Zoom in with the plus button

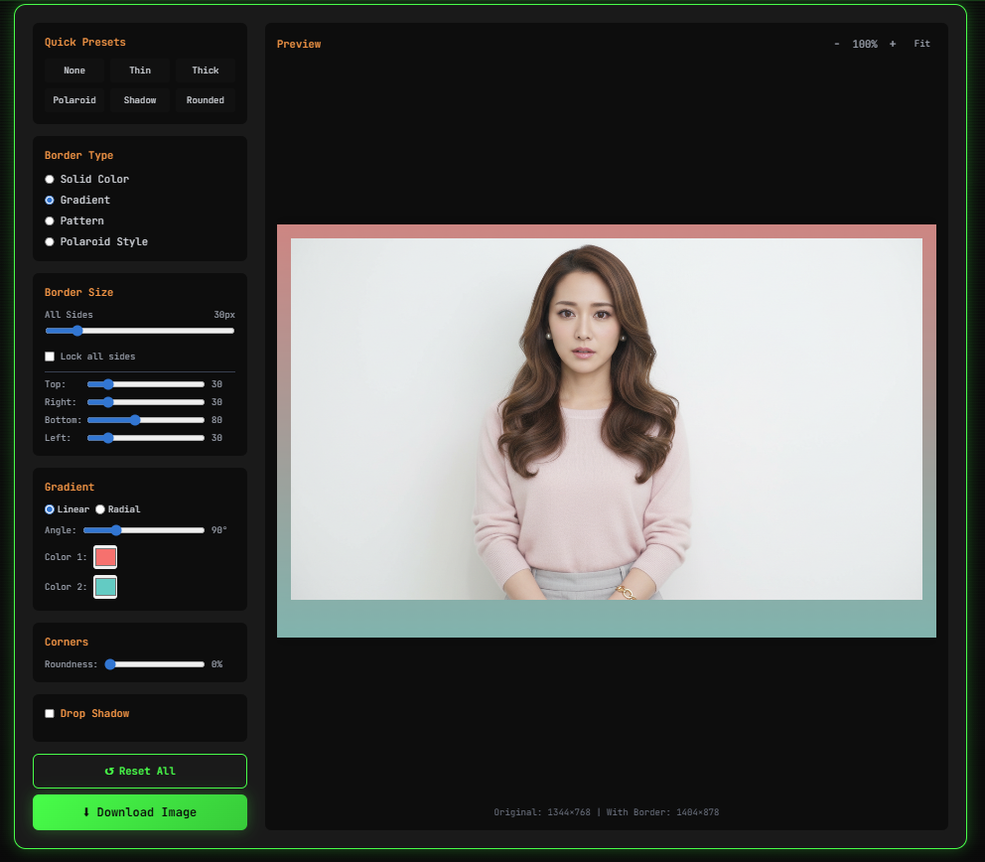click(891, 43)
